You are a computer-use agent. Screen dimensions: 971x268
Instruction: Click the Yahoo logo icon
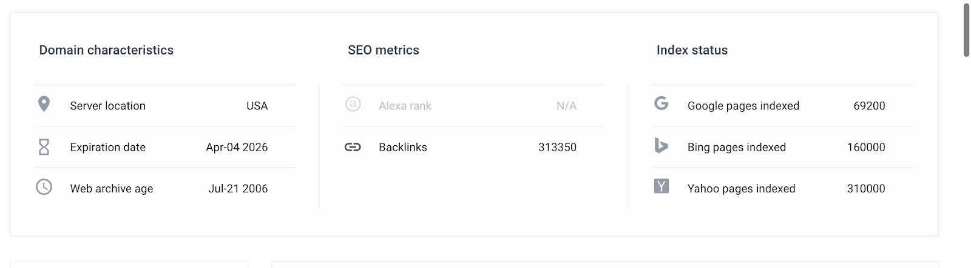(661, 186)
